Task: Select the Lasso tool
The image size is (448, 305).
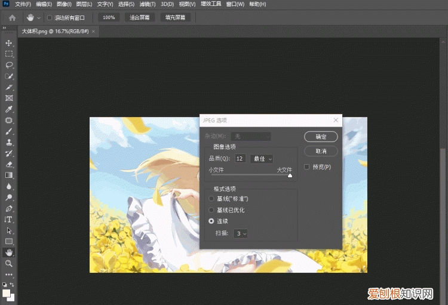Action: coord(9,65)
